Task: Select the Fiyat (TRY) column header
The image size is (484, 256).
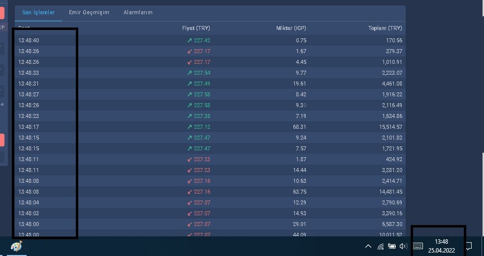Action: coord(196,28)
